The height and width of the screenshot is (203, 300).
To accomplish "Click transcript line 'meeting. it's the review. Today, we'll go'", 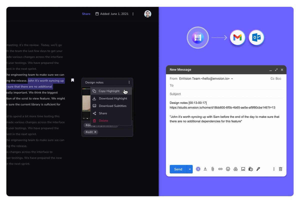I will (x=34, y=45).
